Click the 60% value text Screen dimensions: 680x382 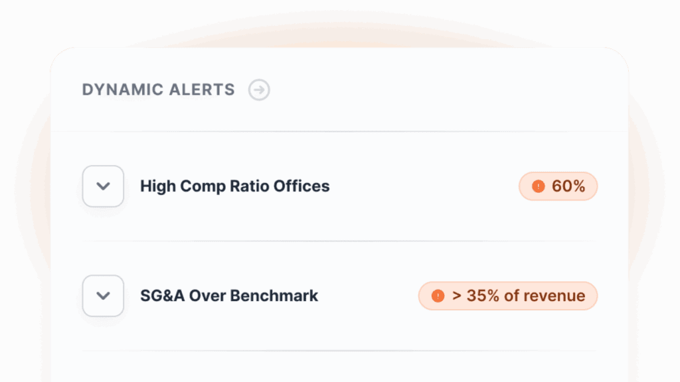point(568,186)
